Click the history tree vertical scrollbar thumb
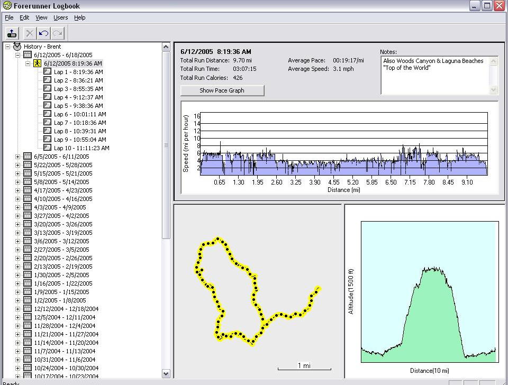 point(166,145)
